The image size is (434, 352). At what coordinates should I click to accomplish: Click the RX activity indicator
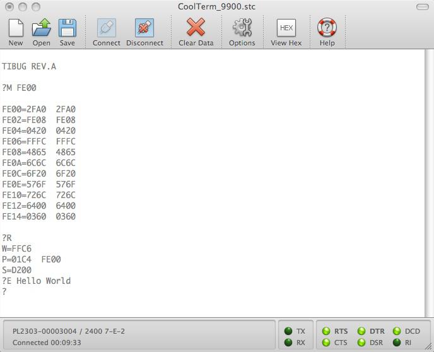(288, 343)
